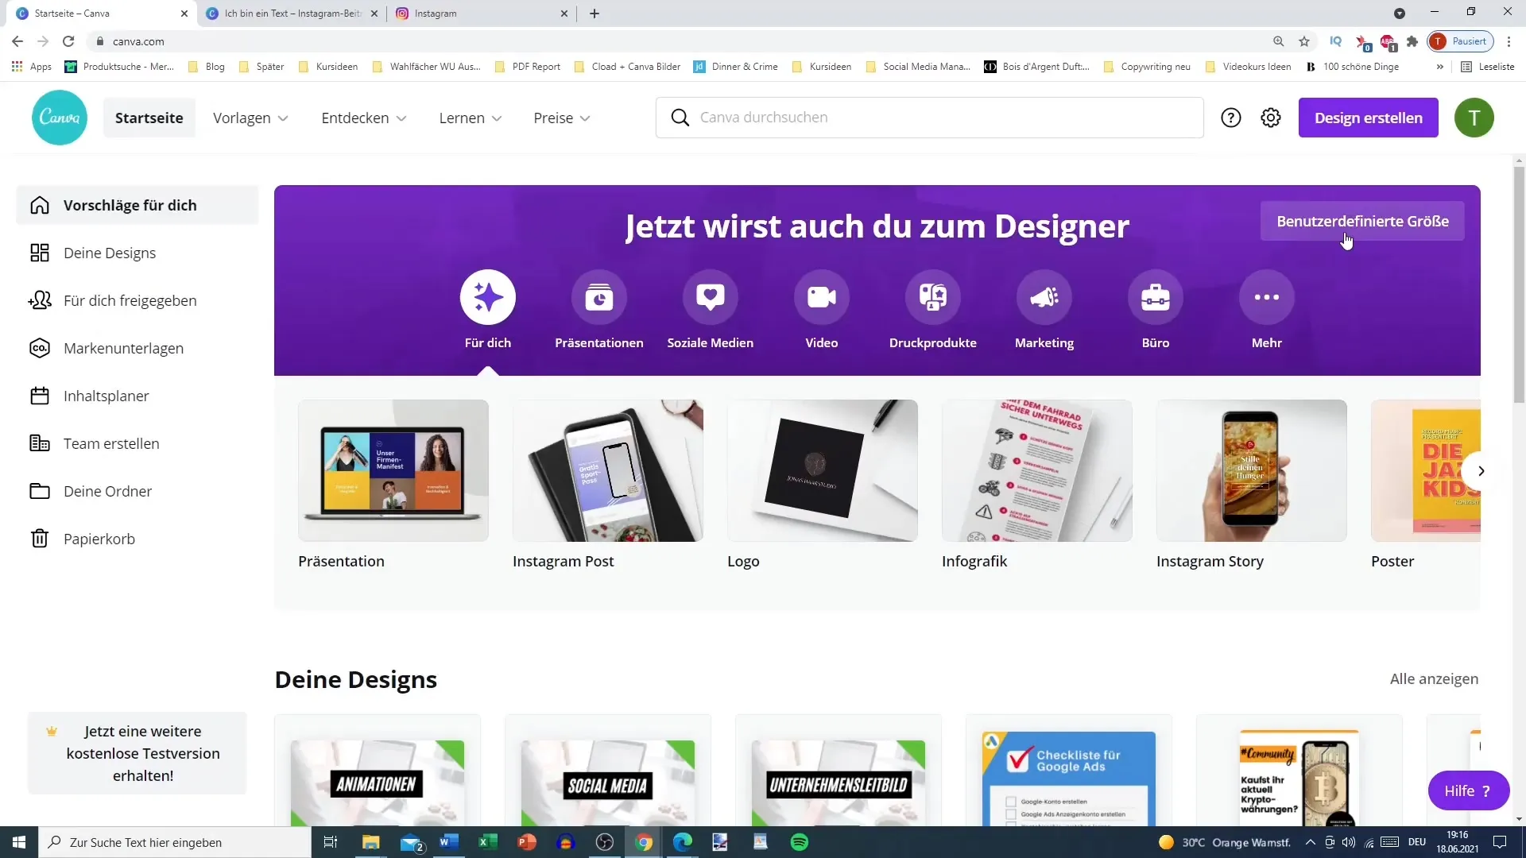Open the Checkliste für Google Ads design
Image resolution: width=1526 pixels, height=858 pixels.
1069,771
